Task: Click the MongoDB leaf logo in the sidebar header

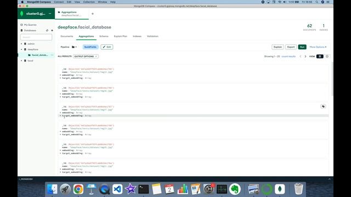Action: click(x=22, y=14)
